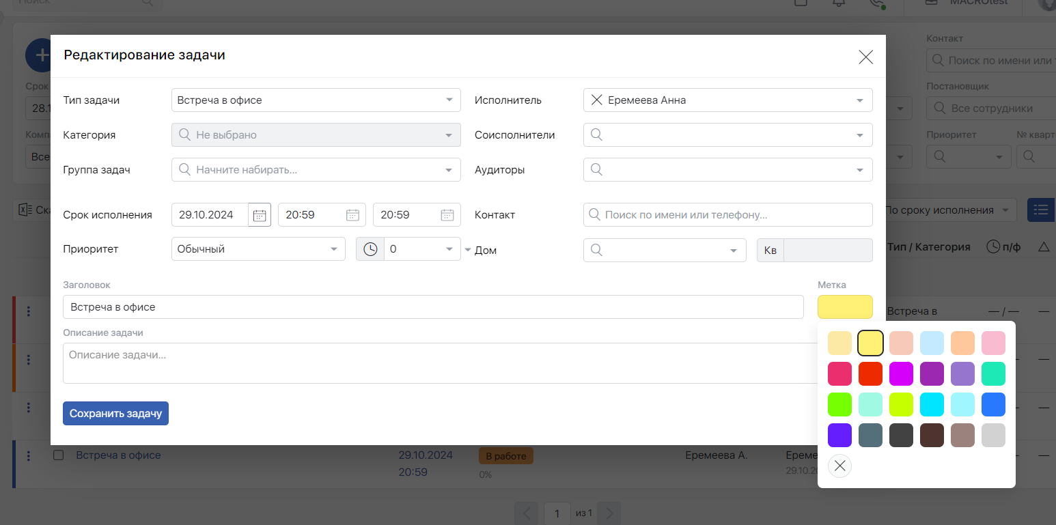Image resolution: width=1056 pixels, height=525 pixels.
Task: Close the task editing dialog
Action: pyautogui.click(x=865, y=57)
